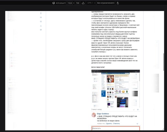Open the 4:3 Linux device selector dropdown
Viewport: 167px width, 132px height.
coord(61,3)
